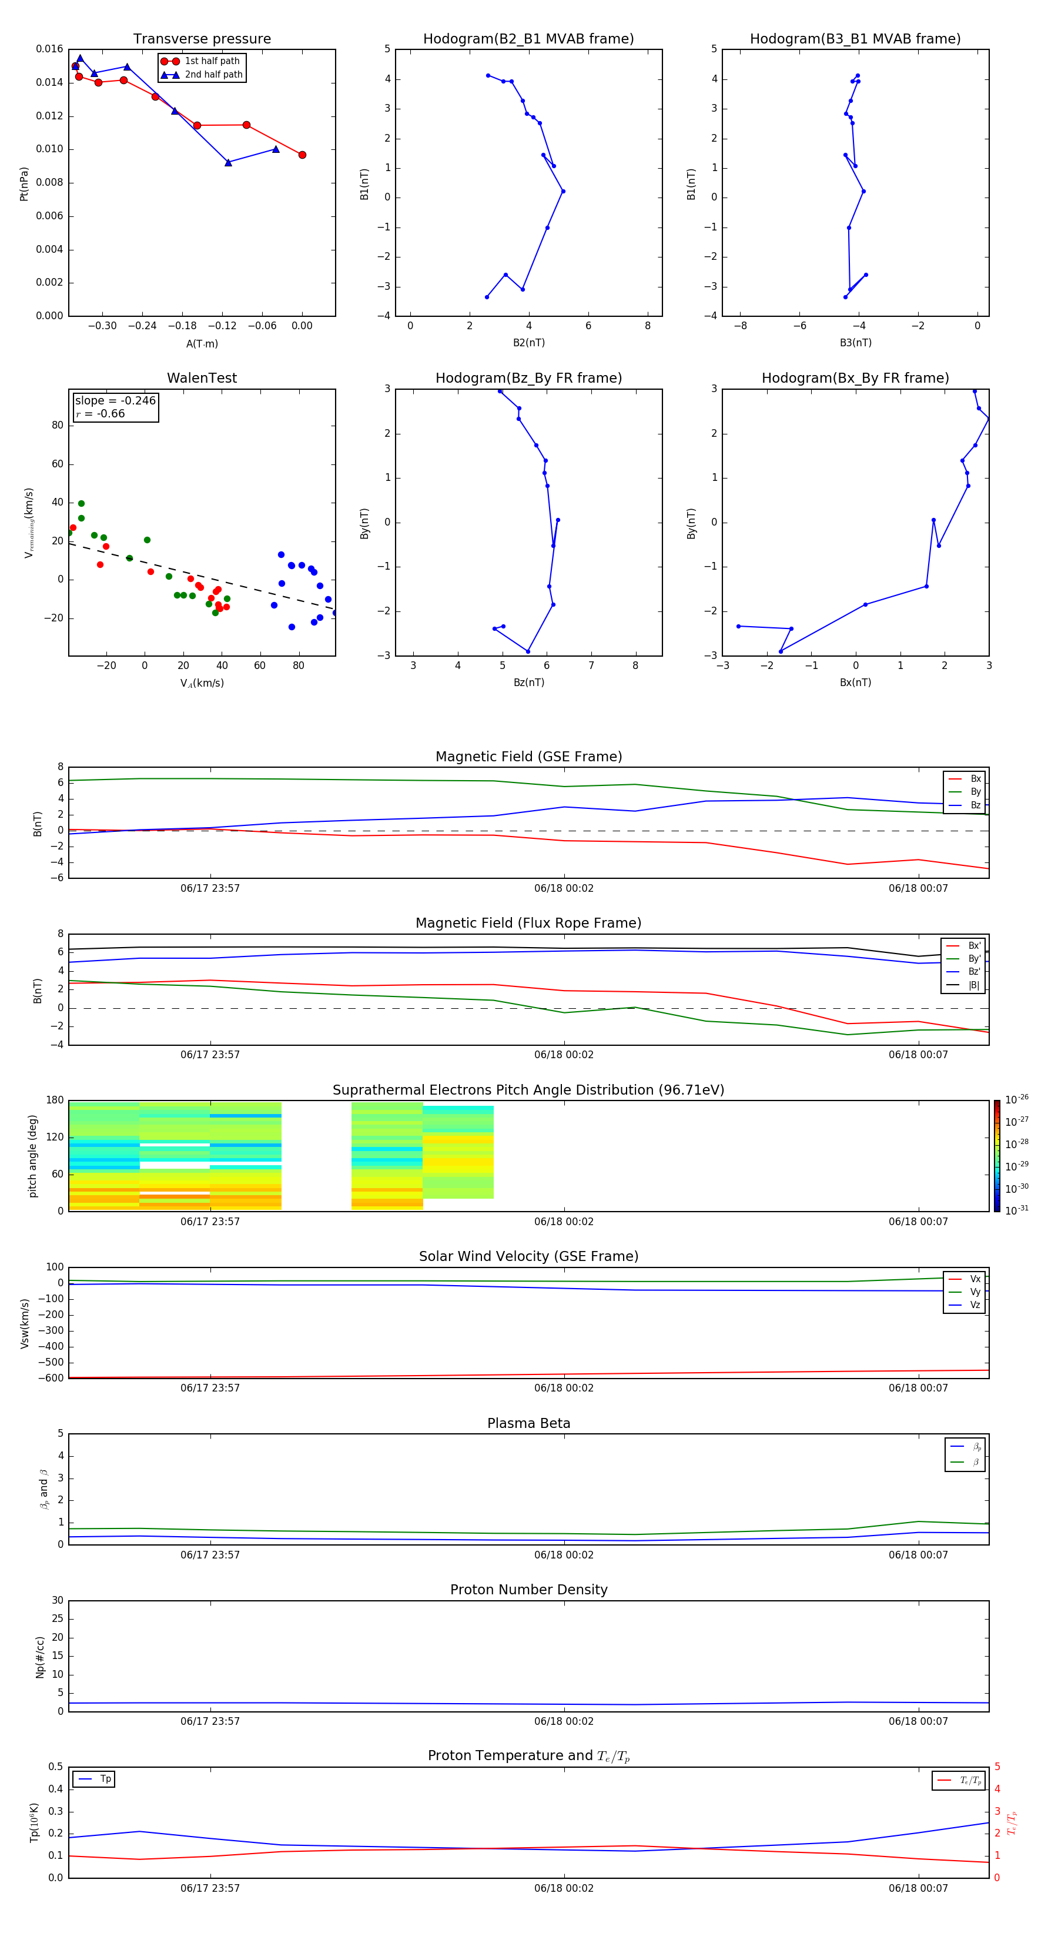
Task: Click the "B2(nT)" x-axis label
Action: [528, 343]
